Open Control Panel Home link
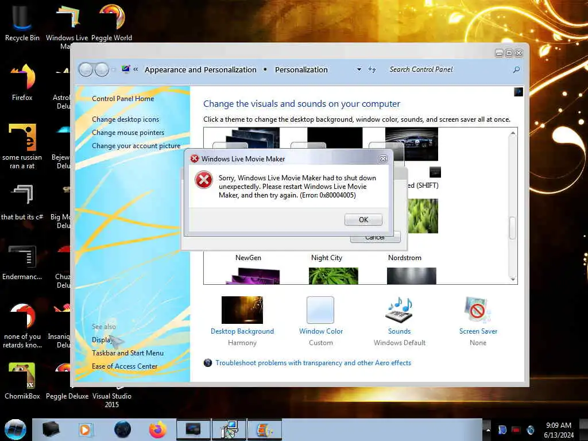 (123, 99)
